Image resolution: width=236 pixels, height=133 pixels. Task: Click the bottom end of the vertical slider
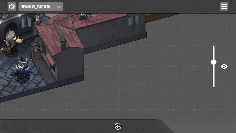pyautogui.click(x=214, y=86)
